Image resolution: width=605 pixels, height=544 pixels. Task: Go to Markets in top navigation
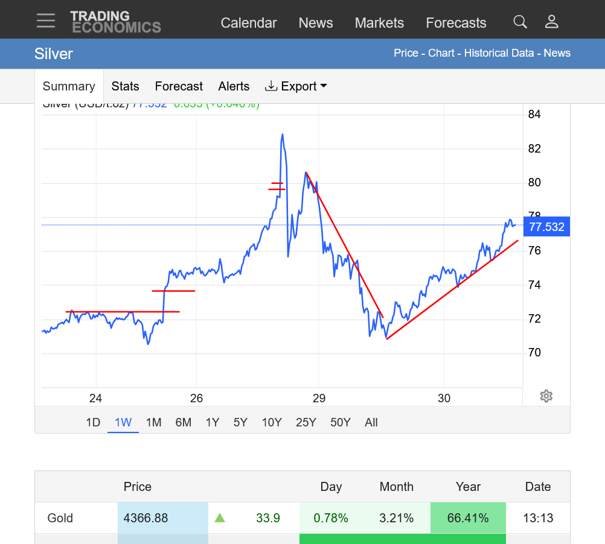(x=379, y=23)
